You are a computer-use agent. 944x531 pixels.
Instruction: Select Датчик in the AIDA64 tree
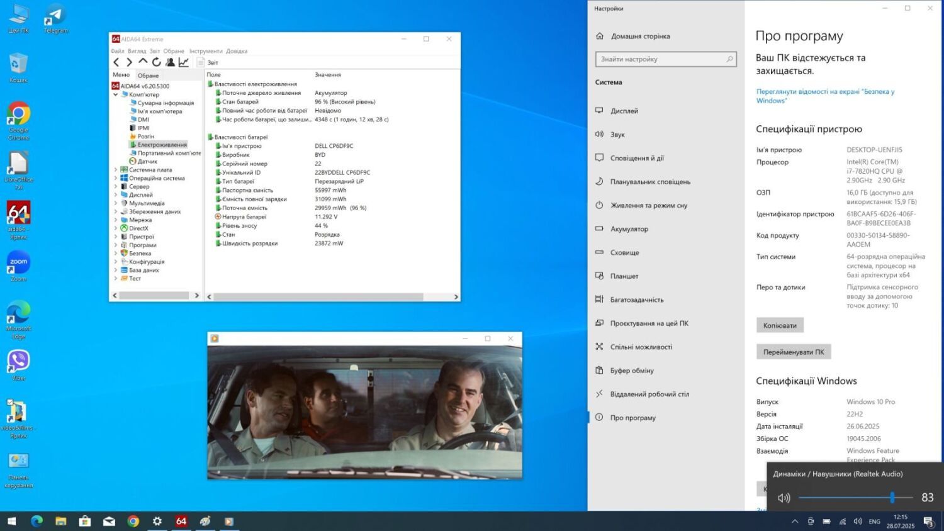[147, 161]
